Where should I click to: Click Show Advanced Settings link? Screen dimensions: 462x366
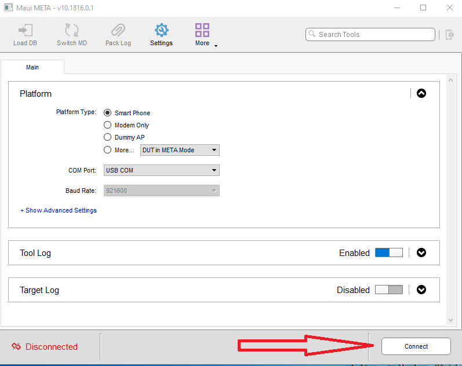tap(59, 210)
